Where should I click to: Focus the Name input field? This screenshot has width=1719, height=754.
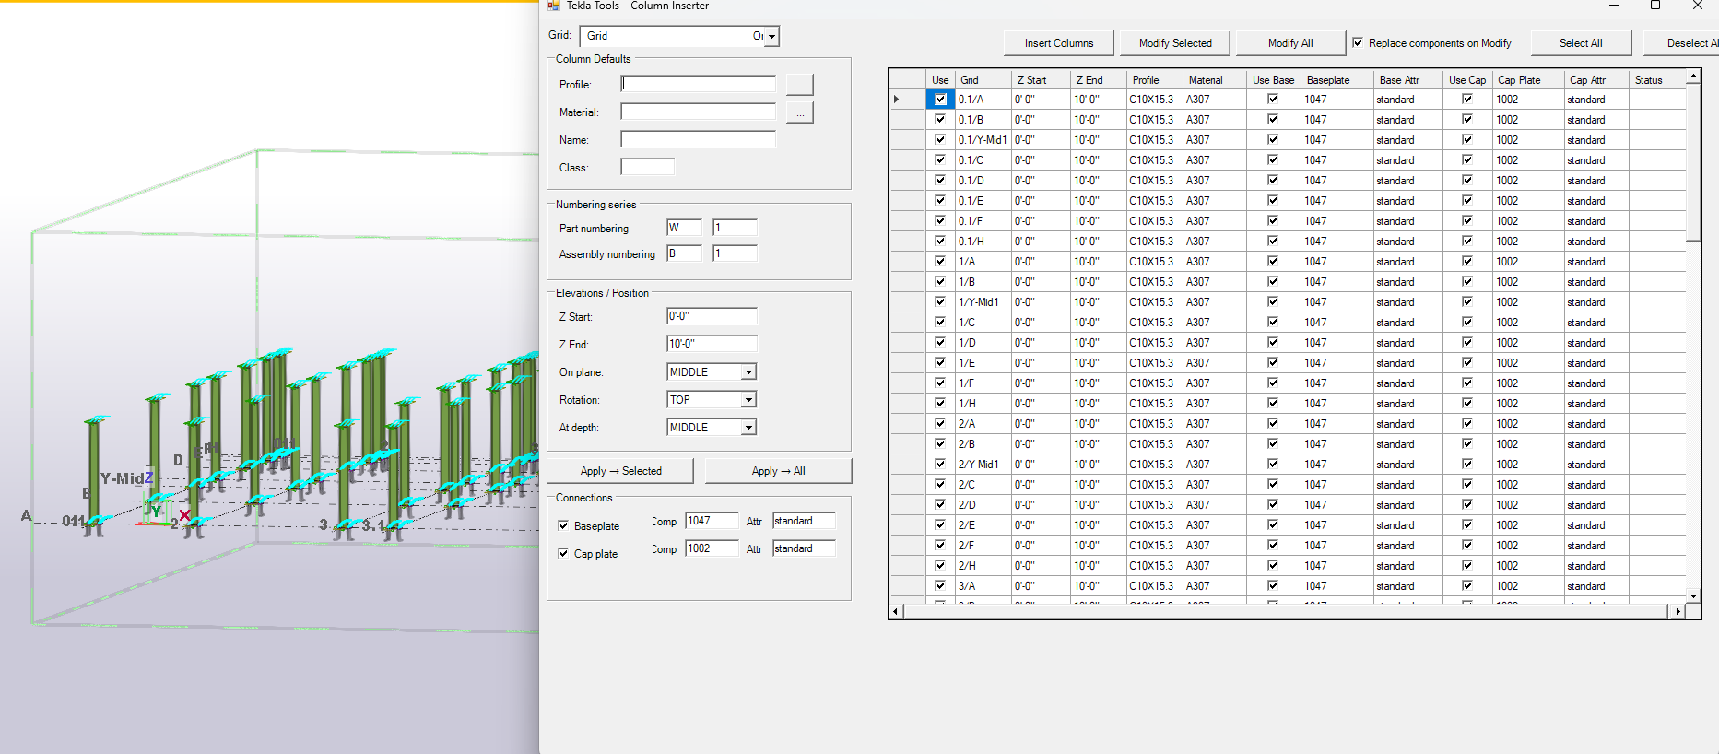(x=698, y=139)
